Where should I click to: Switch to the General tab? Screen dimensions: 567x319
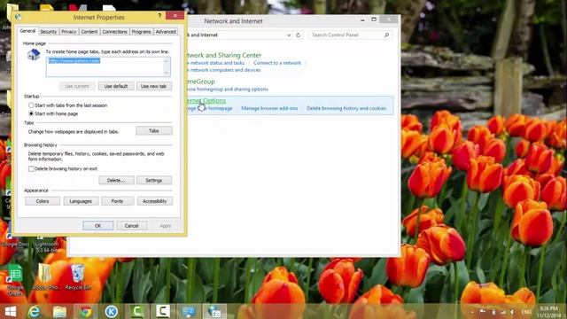click(x=27, y=31)
